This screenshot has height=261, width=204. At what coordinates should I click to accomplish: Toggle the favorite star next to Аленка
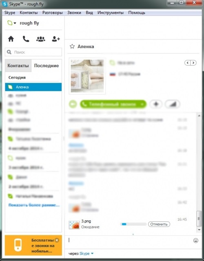(x=72, y=46)
